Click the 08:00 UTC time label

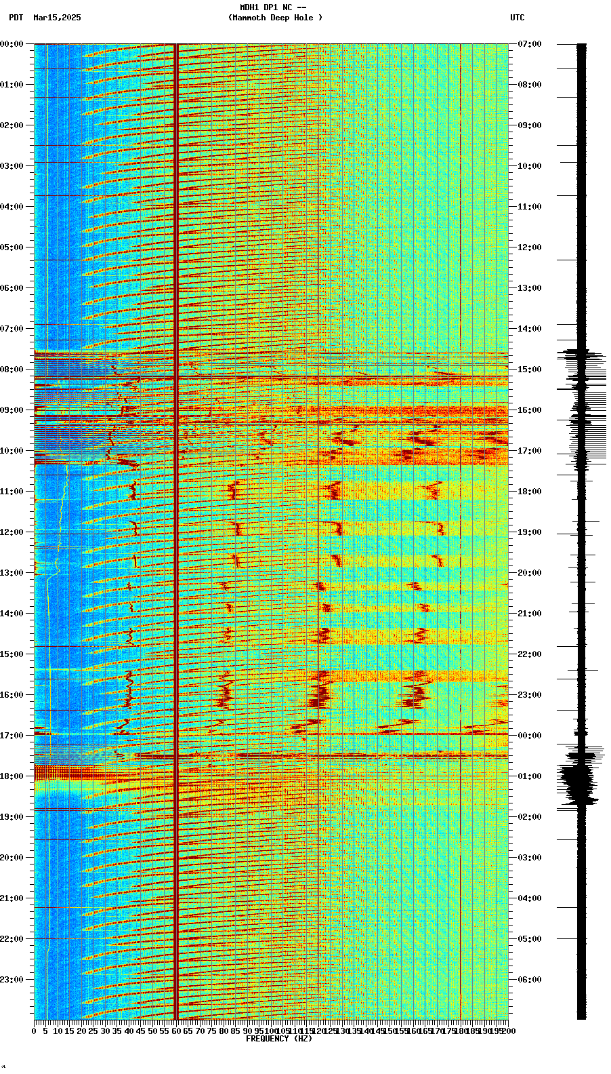pos(530,85)
